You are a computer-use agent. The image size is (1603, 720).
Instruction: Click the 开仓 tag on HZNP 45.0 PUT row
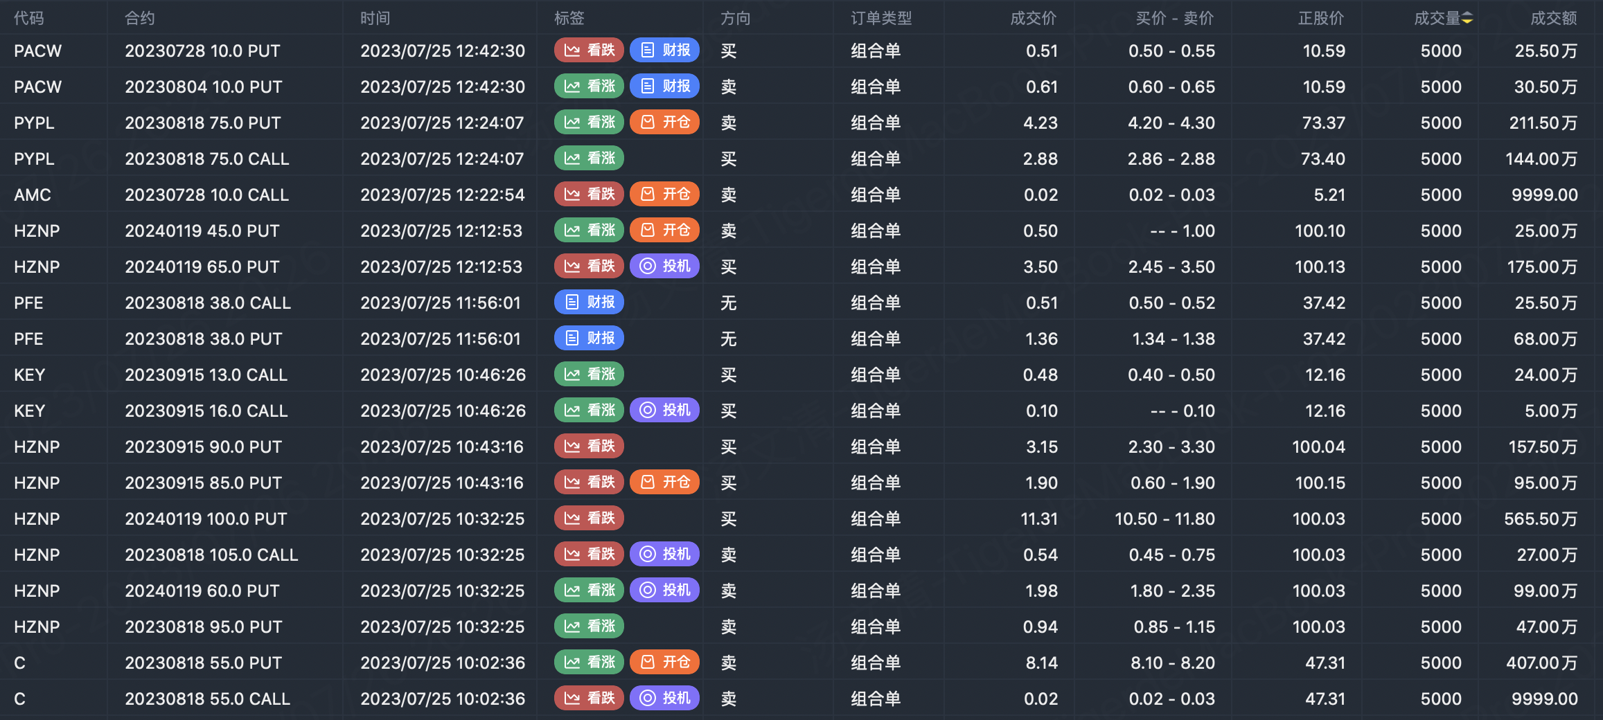665,231
